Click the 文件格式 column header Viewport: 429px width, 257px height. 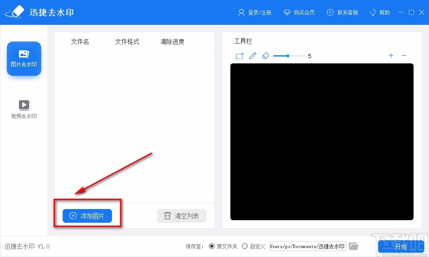click(x=127, y=42)
